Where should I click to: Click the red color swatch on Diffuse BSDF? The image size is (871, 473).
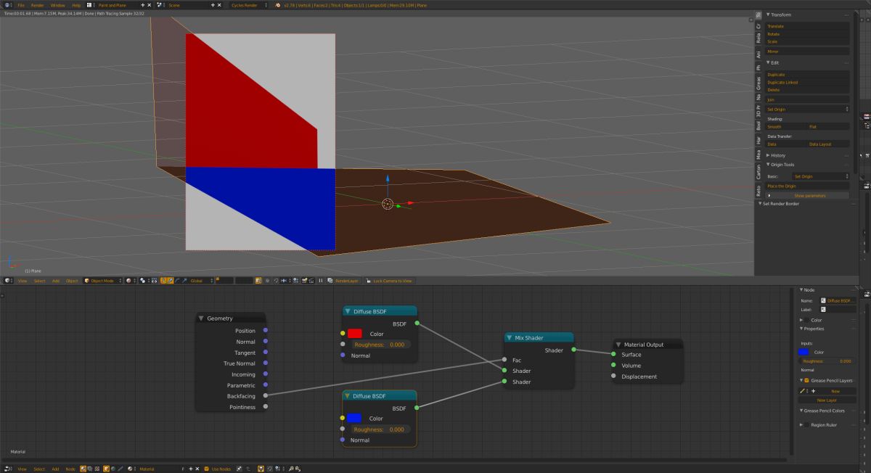coord(354,334)
